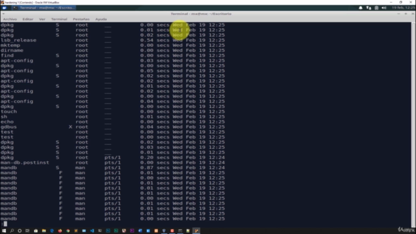Click the mktemp command name
416x234 pixels.
(10, 45)
